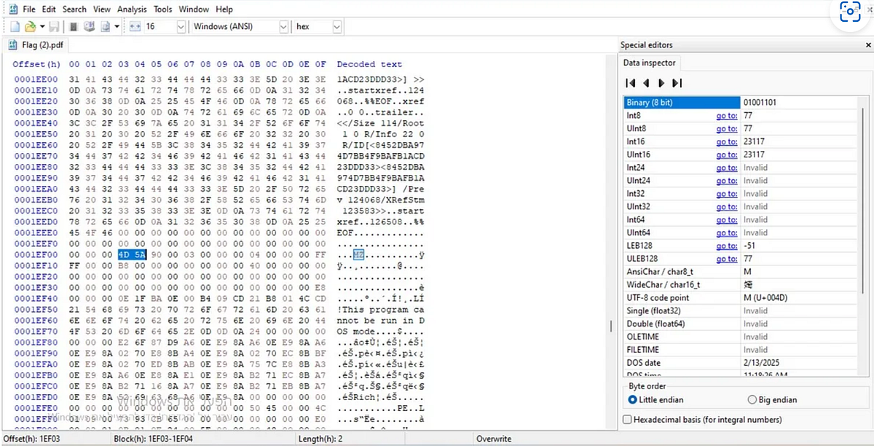Viewport: 874px width, 446px height.
Task: Click the next-value arrow in Data inspector
Action: [x=663, y=82]
